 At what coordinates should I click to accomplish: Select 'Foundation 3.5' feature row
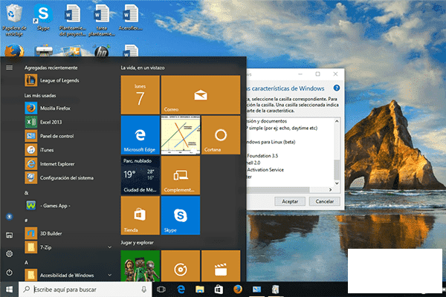click(262, 156)
